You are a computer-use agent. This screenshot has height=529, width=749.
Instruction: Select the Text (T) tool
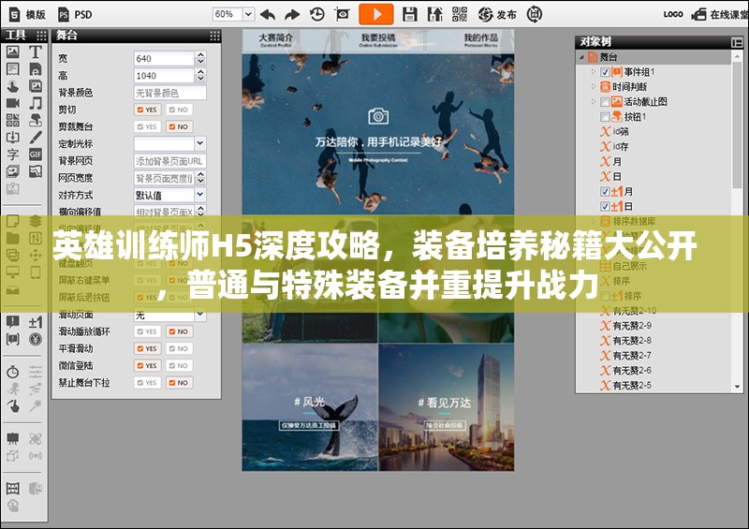coord(36,51)
